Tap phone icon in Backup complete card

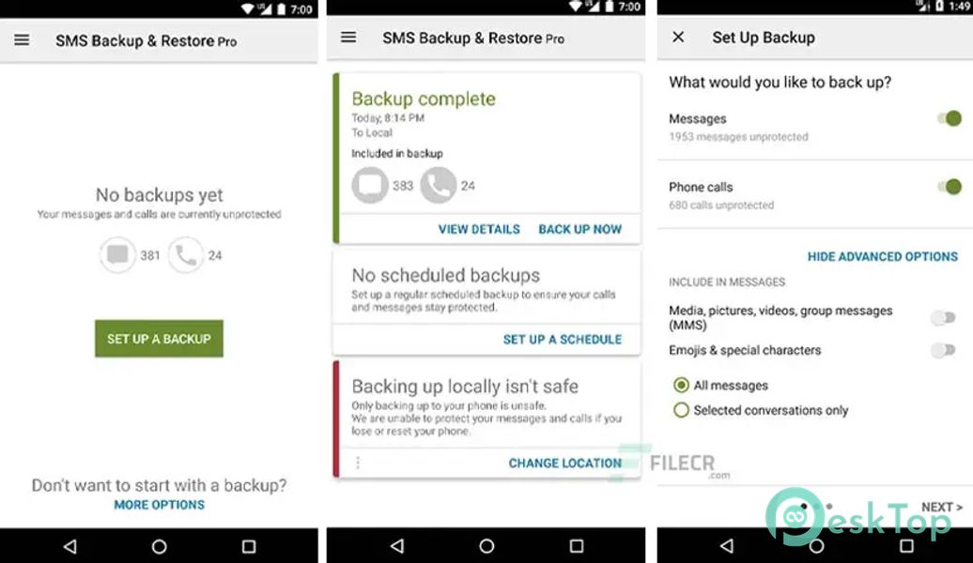click(x=439, y=186)
